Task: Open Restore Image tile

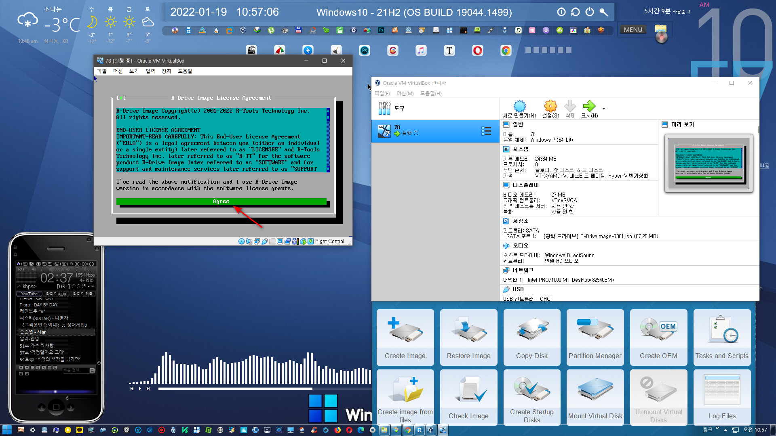Action: (468, 337)
